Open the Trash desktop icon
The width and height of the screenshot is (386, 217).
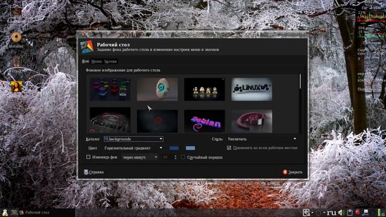click(x=16, y=61)
